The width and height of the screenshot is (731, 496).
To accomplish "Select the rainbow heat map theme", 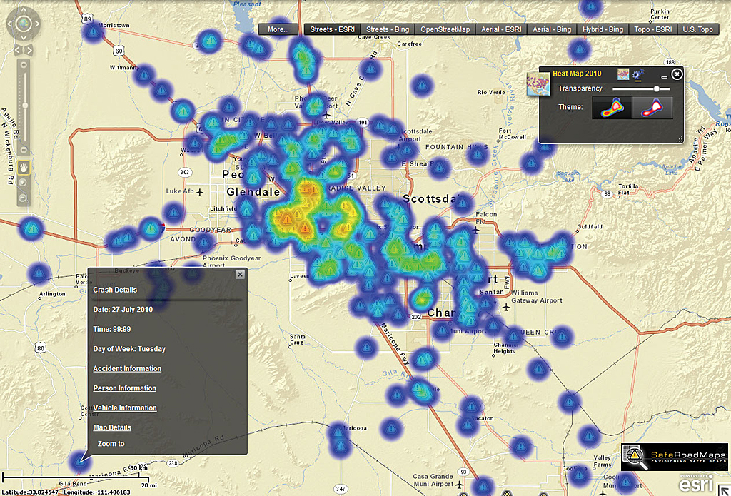I will click(612, 108).
